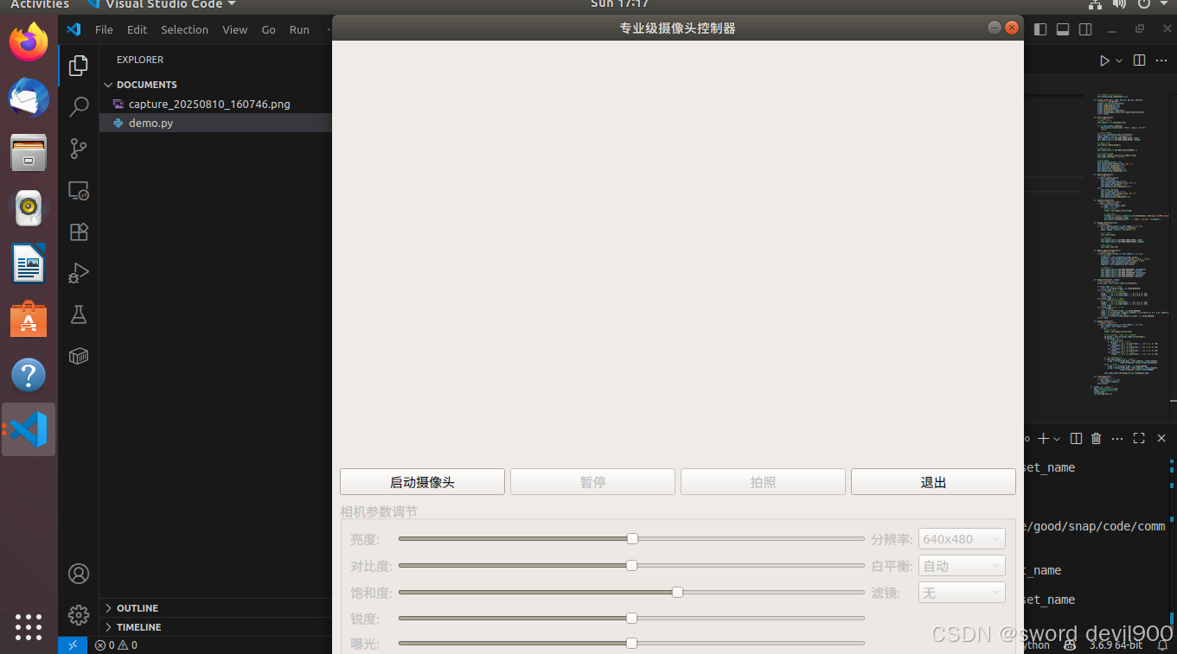Open Rhythmbox from the dock
The height and width of the screenshot is (654, 1177).
(x=29, y=207)
